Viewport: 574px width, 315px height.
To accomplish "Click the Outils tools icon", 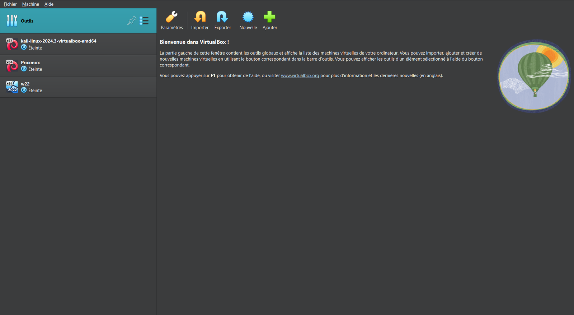I will (12, 21).
